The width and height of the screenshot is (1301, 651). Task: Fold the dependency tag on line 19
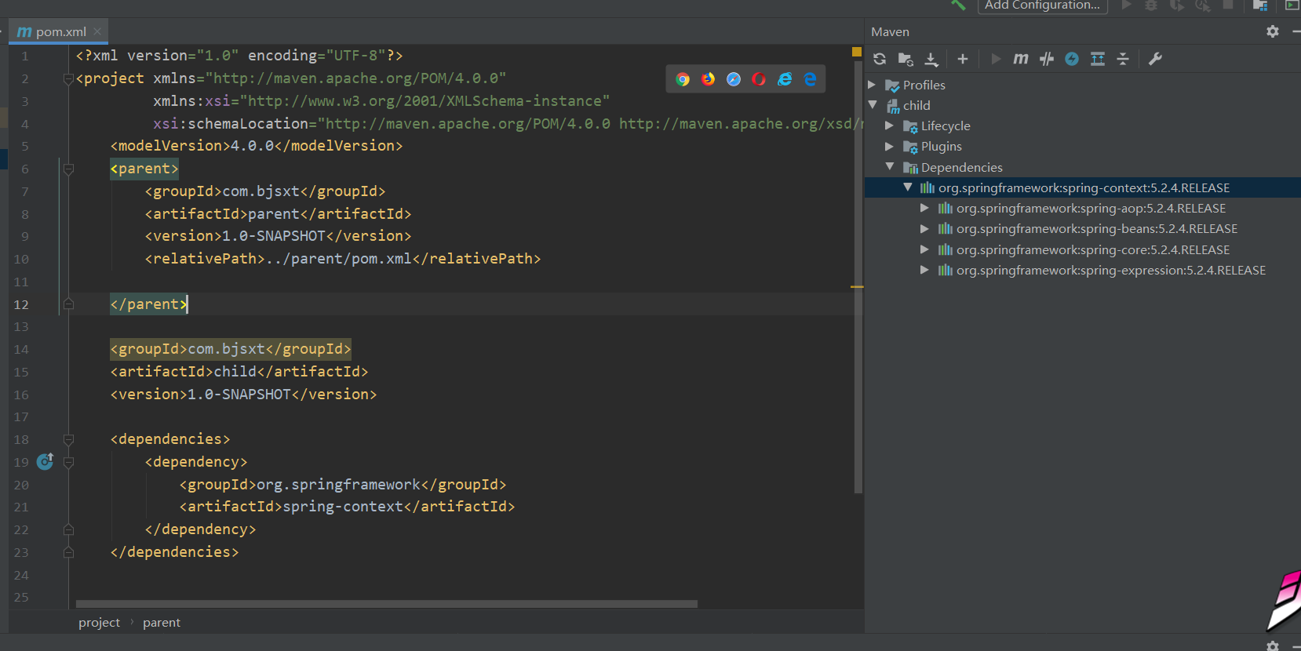68,462
